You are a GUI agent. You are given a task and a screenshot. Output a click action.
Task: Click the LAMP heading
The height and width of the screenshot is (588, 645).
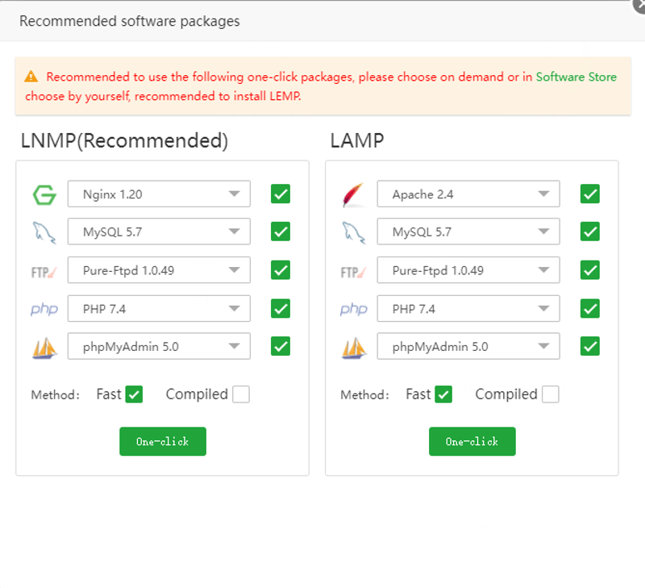coord(357,140)
